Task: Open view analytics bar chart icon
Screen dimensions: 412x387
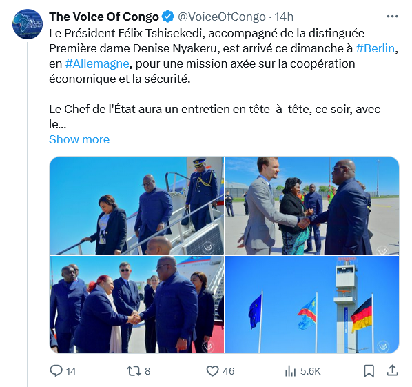Action: click(290, 371)
